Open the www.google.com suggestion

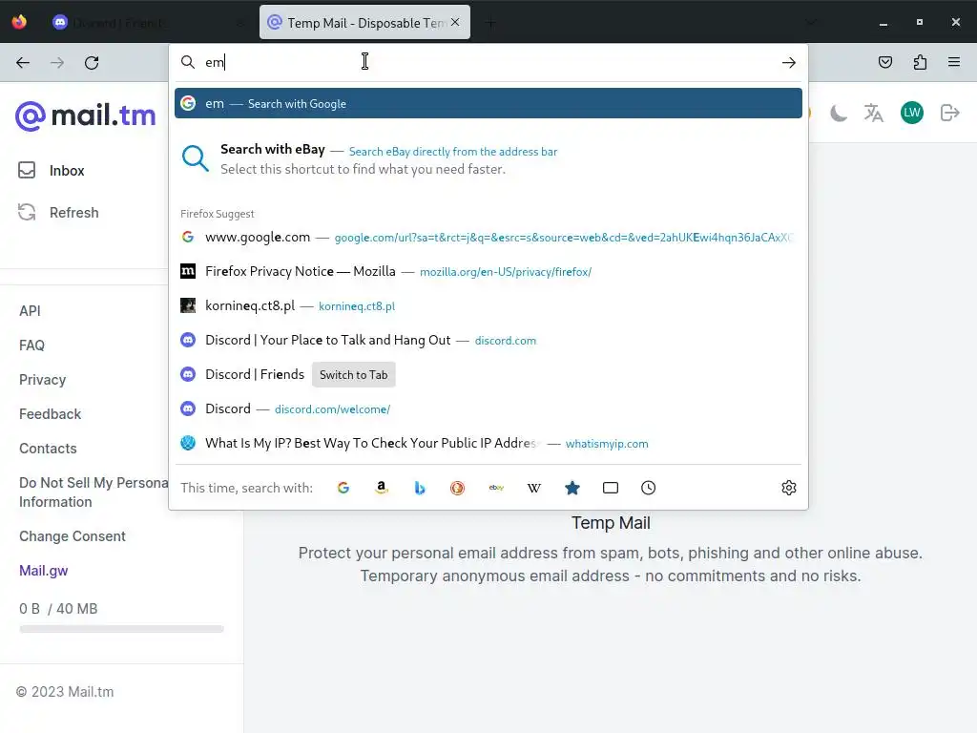[x=488, y=238]
